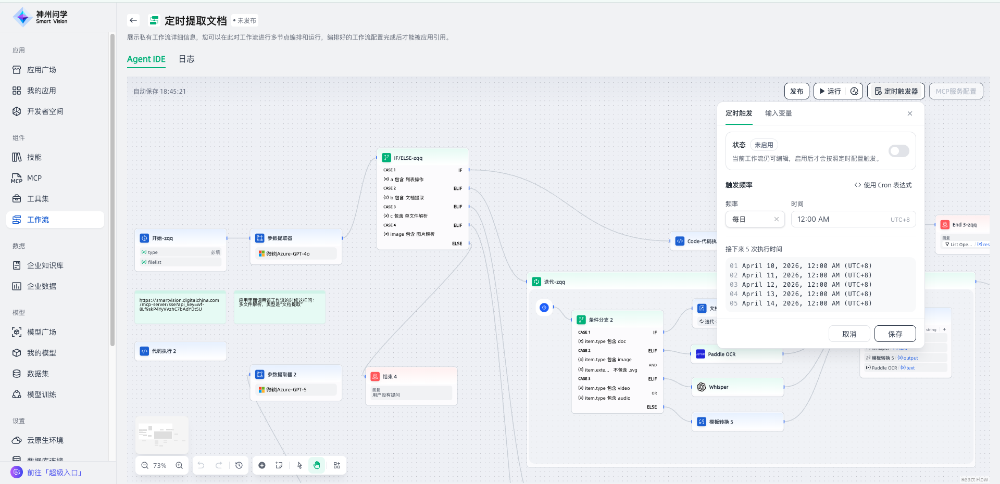
Task: Switch to the pointer select mode
Action: (299, 465)
